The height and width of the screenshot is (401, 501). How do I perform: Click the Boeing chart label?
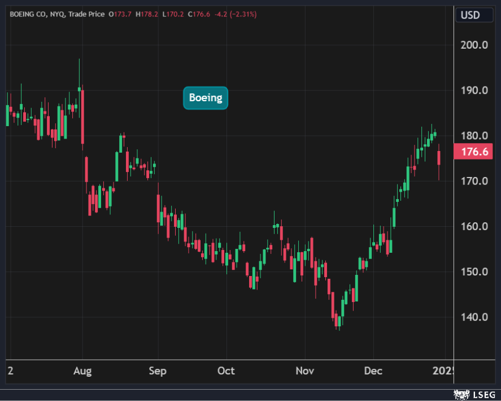coord(206,98)
